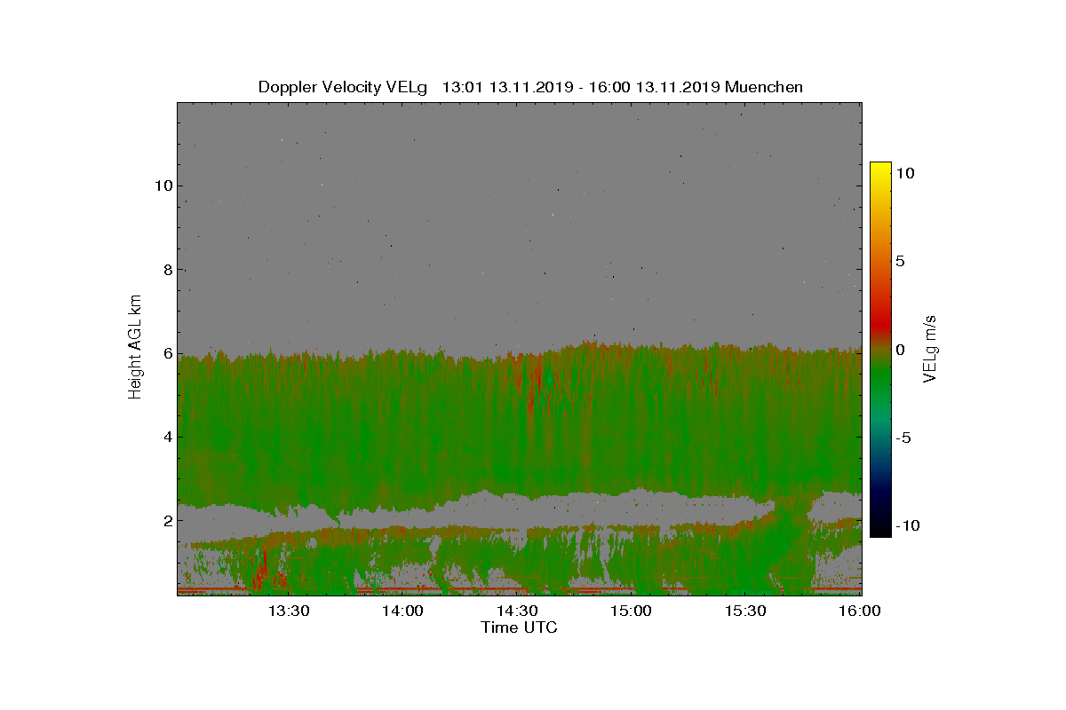Image resolution: width=1066 pixels, height=710 pixels.
Task: Click the height tick label 10
Action: (x=162, y=186)
